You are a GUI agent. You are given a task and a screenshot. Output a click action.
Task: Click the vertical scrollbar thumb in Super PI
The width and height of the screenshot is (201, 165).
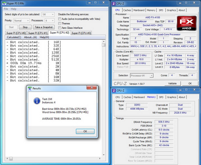[x=104, y=45]
